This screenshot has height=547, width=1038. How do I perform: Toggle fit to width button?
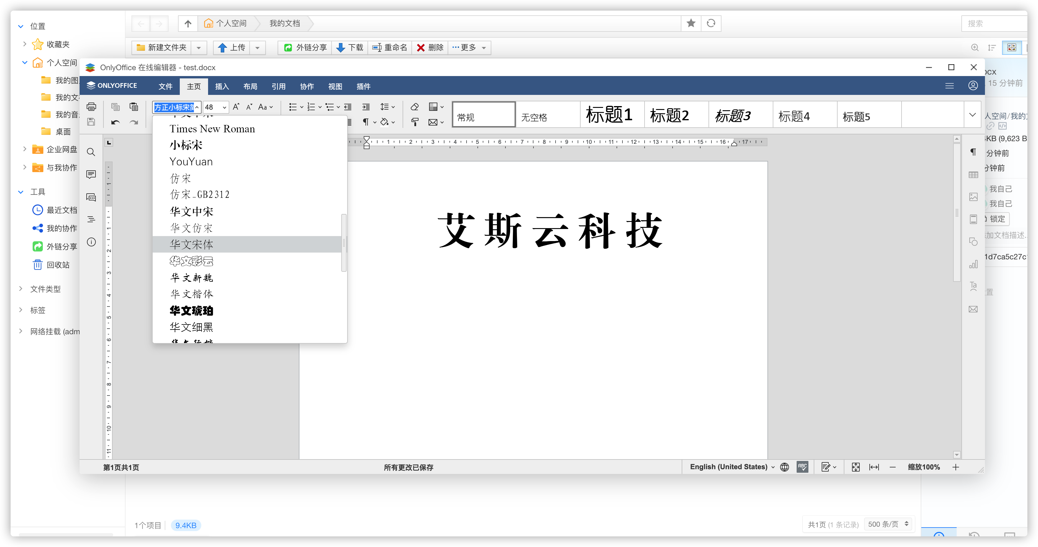click(874, 467)
